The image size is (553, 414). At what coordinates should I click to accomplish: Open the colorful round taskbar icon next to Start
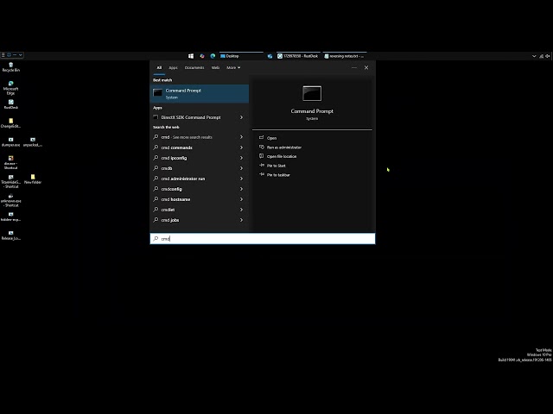202,56
